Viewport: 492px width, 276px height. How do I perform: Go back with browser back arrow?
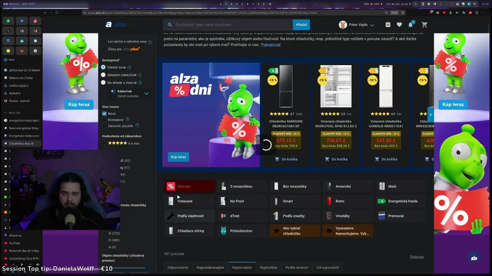click(x=45, y=13)
